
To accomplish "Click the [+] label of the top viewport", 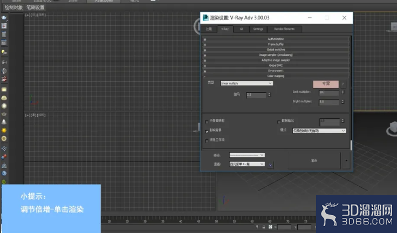I will coord(27,15).
